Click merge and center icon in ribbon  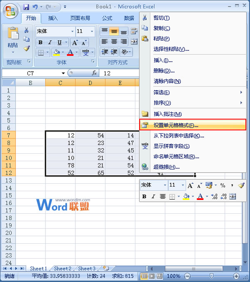[134, 42]
